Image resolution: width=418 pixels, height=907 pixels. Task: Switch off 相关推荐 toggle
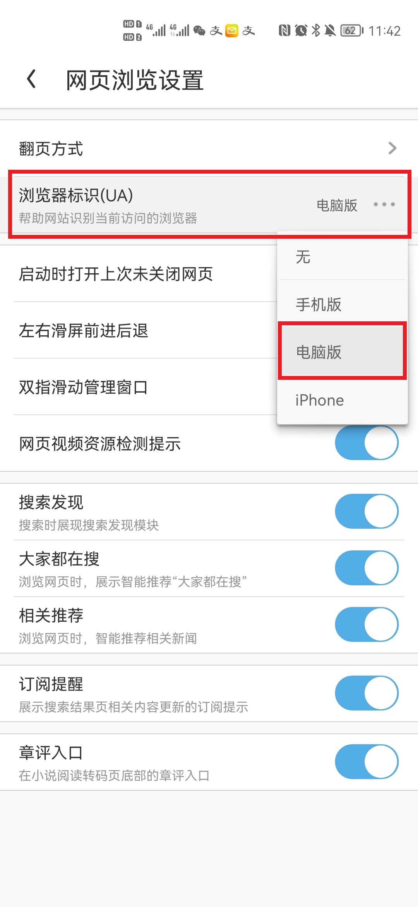pos(367,624)
